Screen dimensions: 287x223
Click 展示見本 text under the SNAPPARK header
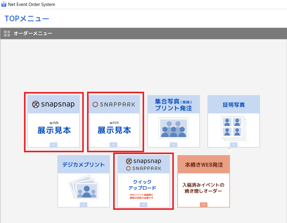tap(114, 130)
